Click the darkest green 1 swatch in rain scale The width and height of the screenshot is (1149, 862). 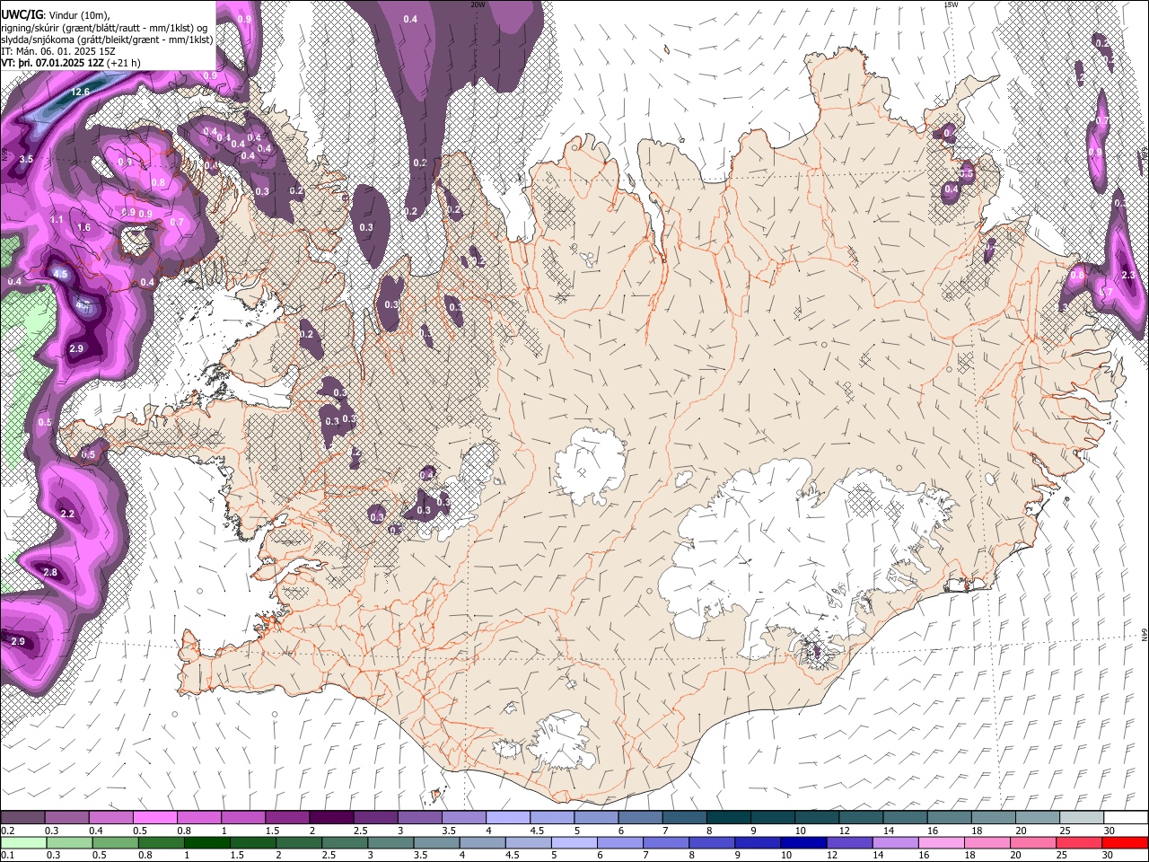tap(206, 842)
